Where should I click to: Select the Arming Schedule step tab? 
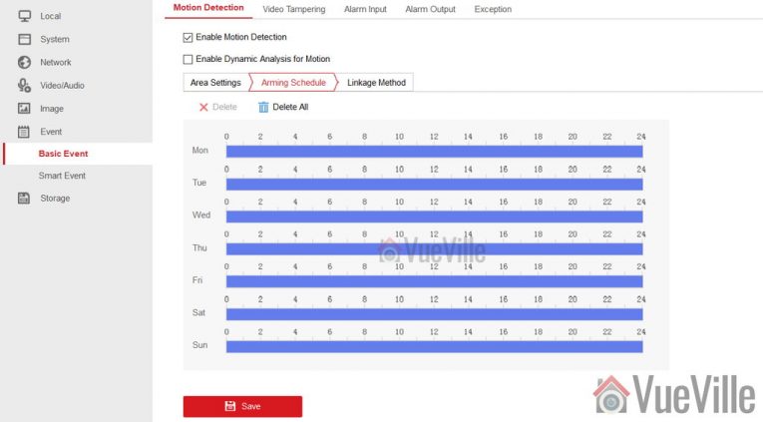pyautogui.click(x=293, y=83)
